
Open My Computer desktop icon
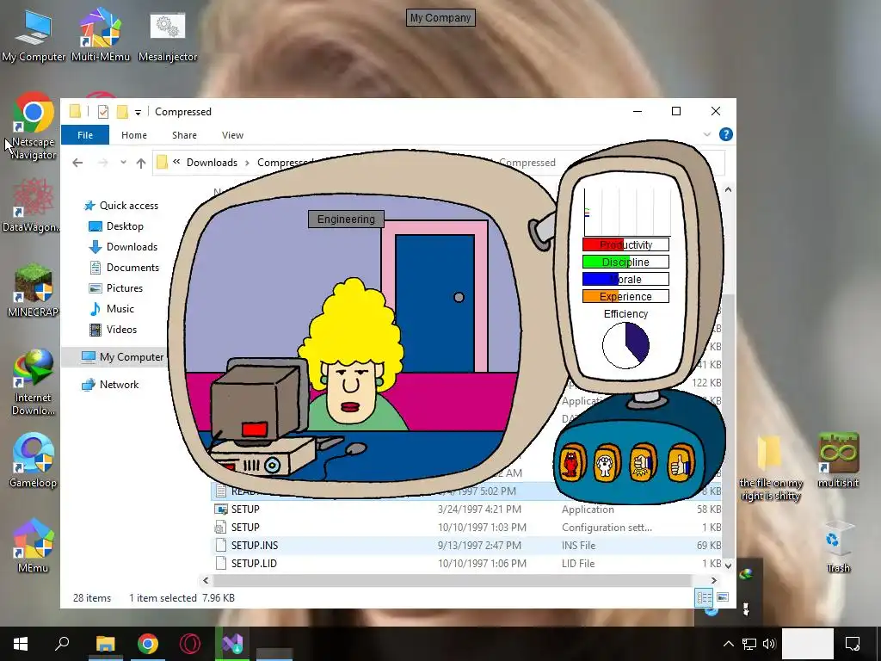click(34, 34)
